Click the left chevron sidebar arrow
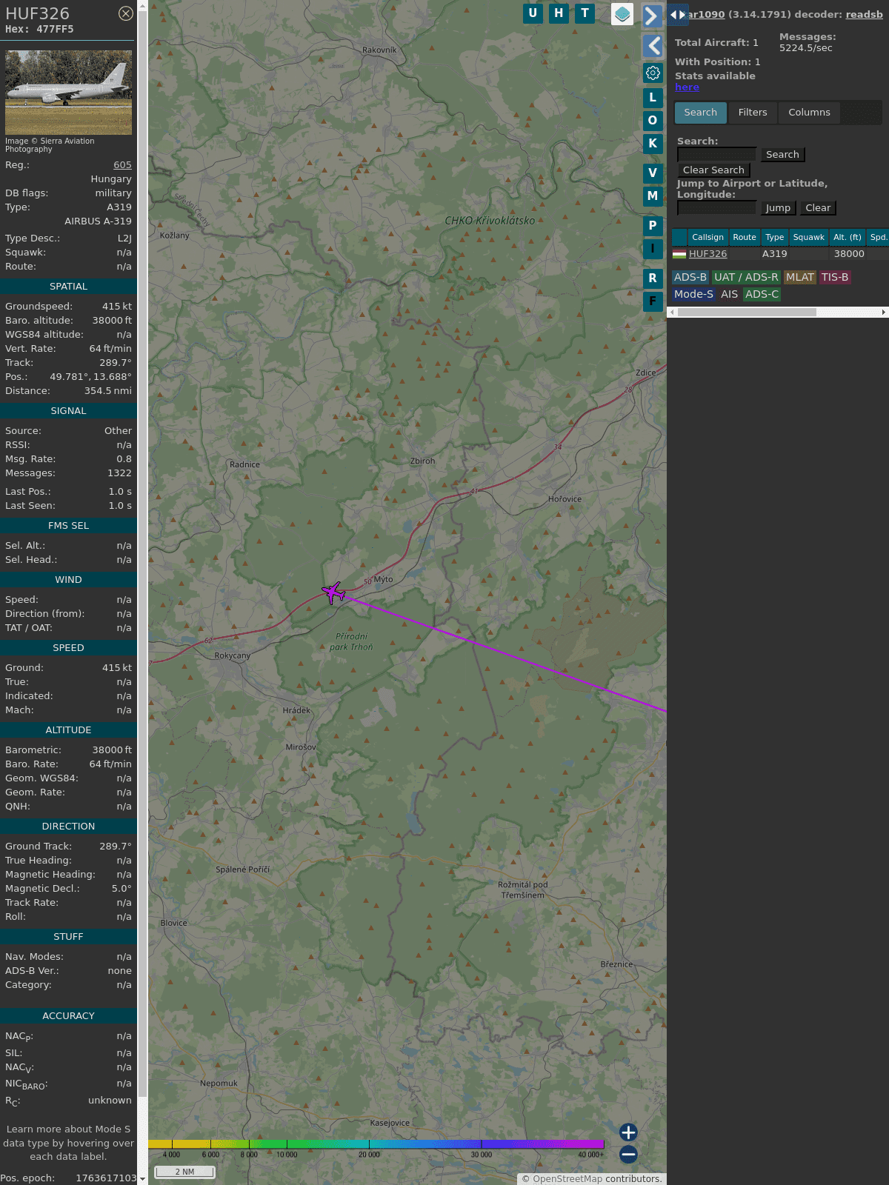889x1185 pixels. coord(653,46)
